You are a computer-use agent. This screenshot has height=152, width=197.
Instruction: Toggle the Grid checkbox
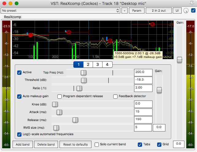(159, 144)
